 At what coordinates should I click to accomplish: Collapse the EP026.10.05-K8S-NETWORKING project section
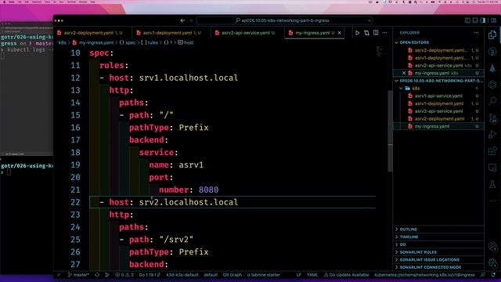[438, 81]
